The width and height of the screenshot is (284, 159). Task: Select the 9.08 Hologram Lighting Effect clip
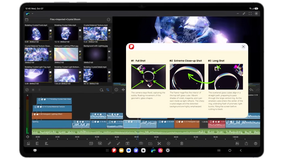(52, 116)
